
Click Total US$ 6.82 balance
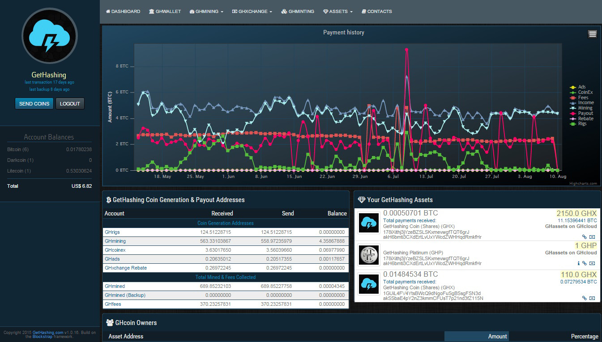pyautogui.click(x=49, y=186)
